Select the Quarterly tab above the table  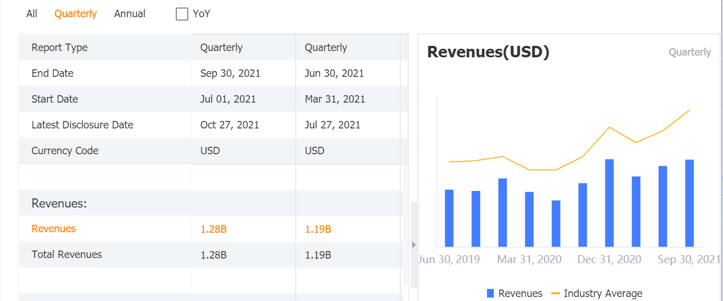coord(76,14)
